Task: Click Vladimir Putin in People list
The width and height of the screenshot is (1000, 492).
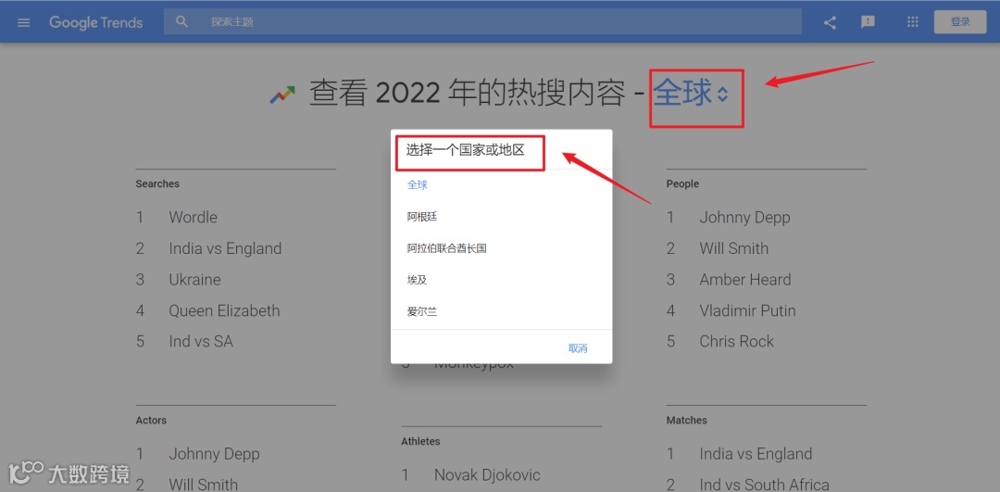Action: pyautogui.click(x=747, y=310)
